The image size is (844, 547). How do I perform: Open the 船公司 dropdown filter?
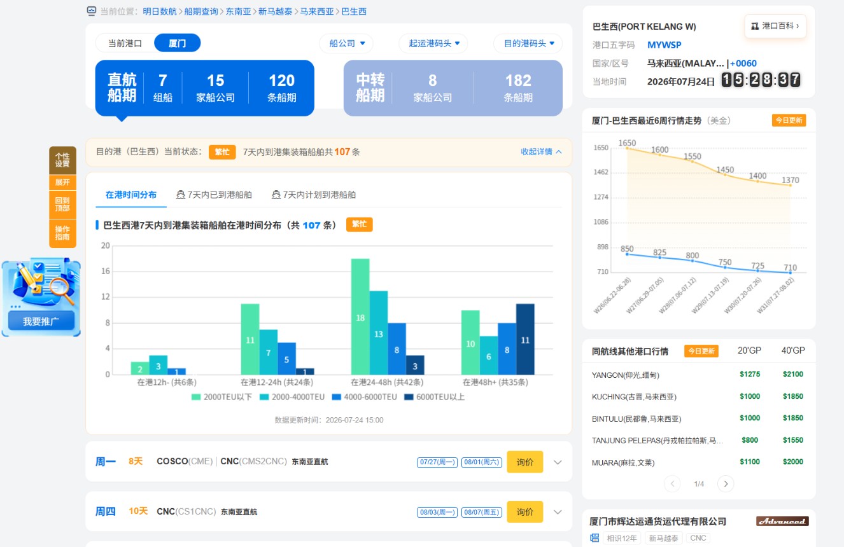coord(346,43)
